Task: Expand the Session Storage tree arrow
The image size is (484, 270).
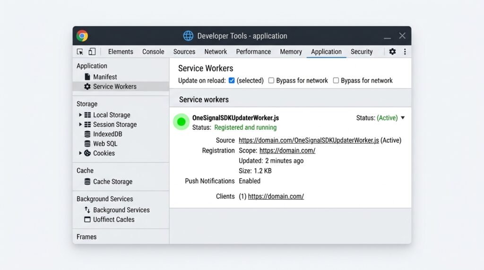Action: click(x=80, y=125)
